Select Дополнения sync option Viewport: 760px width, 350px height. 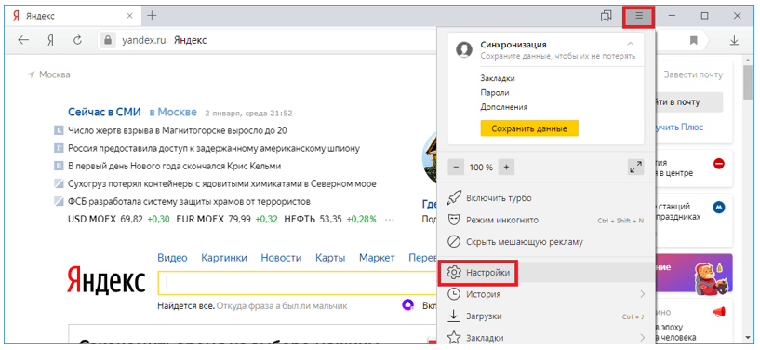[x=503, y=107]
